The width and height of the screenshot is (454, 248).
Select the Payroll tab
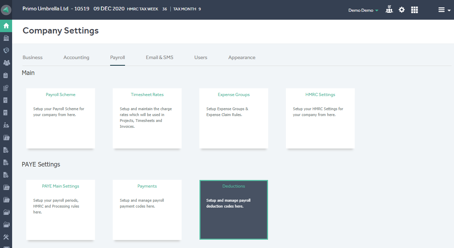point(117,57)
